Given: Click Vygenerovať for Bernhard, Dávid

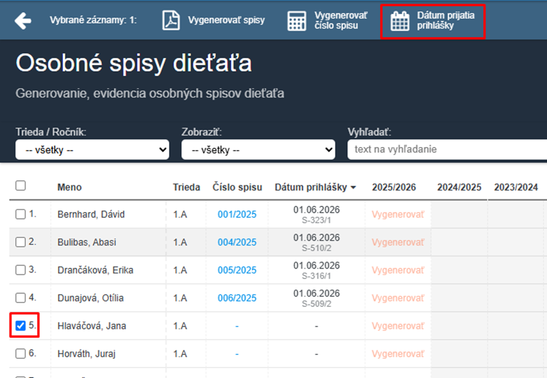Looking at the screenshot, I should pos(398,214).
